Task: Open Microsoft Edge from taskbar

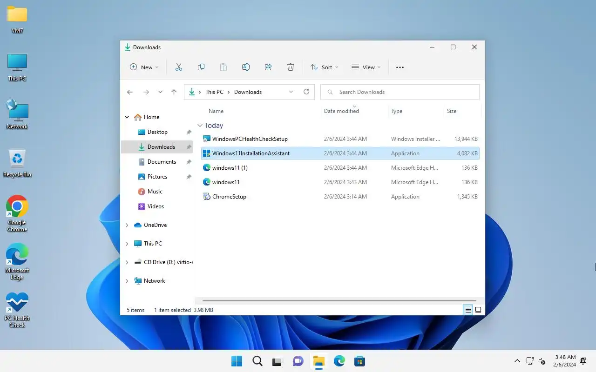Action: [x=339, y=361]
